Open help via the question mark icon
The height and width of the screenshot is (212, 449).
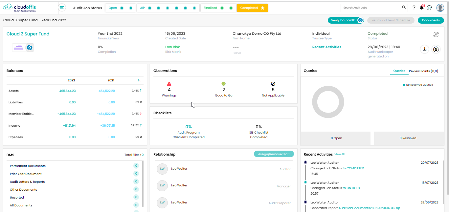(x=414, y=8)
